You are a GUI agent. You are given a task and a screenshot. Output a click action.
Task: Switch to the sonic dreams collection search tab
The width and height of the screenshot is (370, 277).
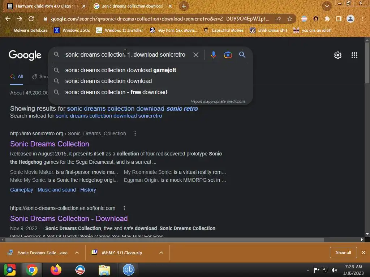pos(132,6)
